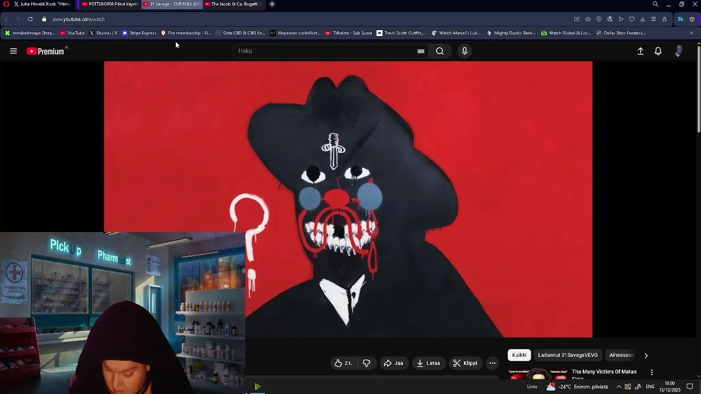This screenshot has height=394, width=701.
Task: Click the site security padlock icon
Action: [x=44, y=19]
